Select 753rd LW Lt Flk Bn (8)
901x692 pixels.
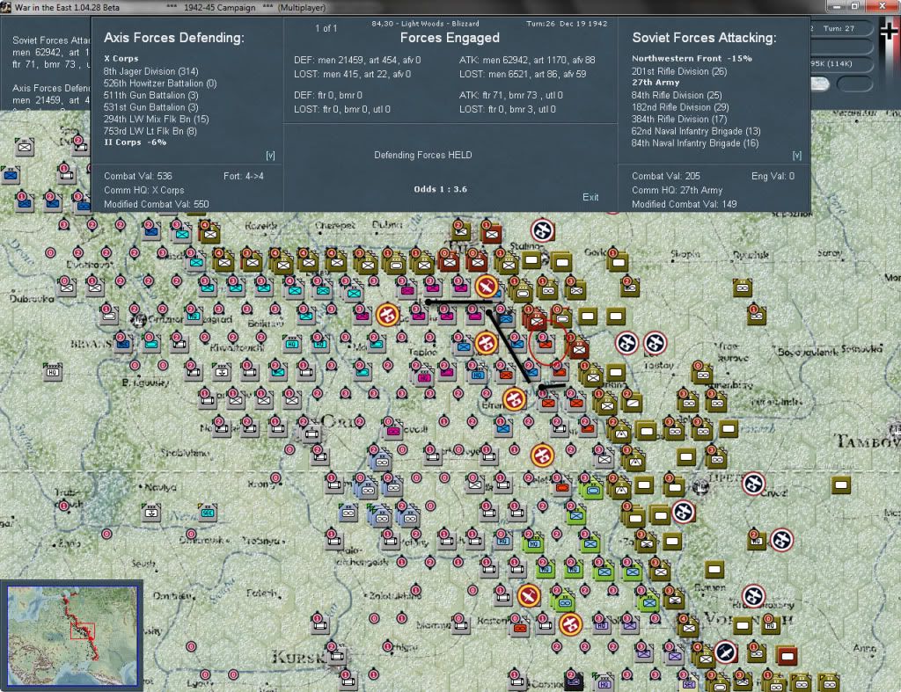click(150, 132)
